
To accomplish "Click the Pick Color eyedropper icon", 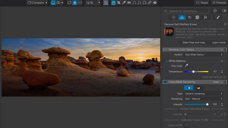I will [x=186, y=66].
